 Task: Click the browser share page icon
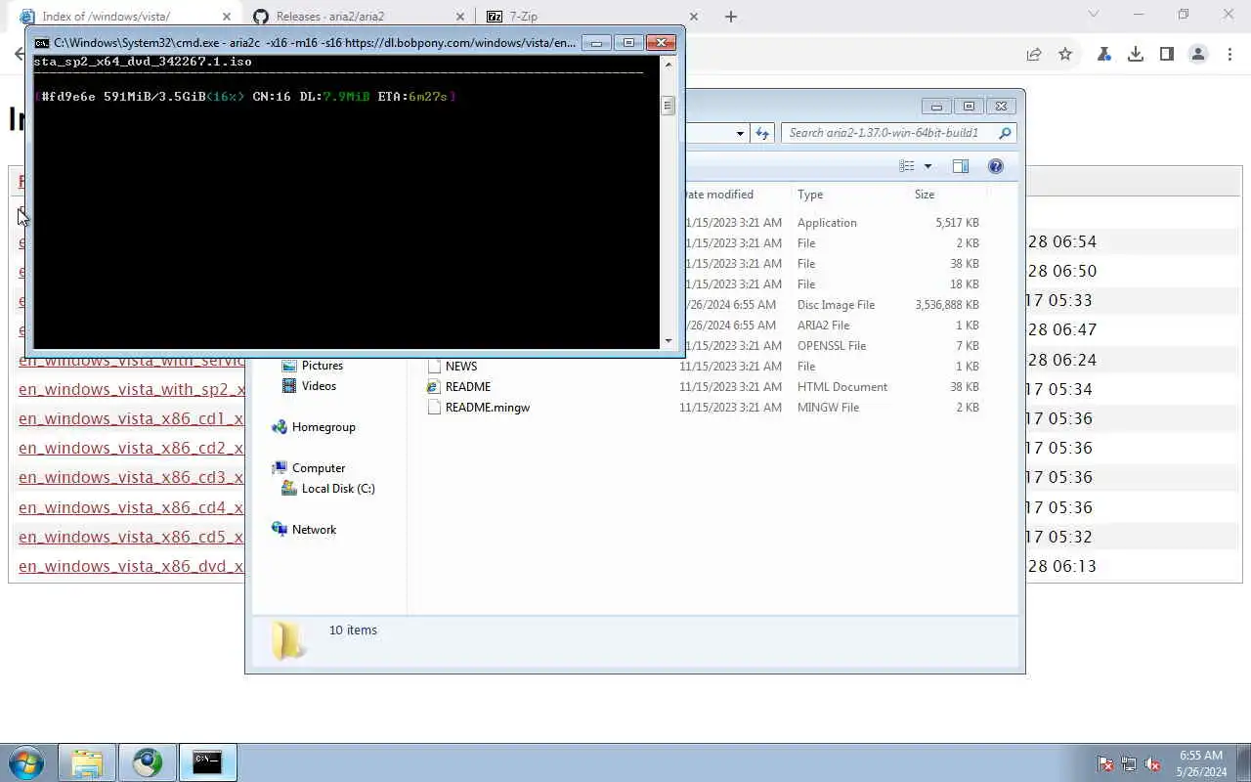(x=1034, y=55)
